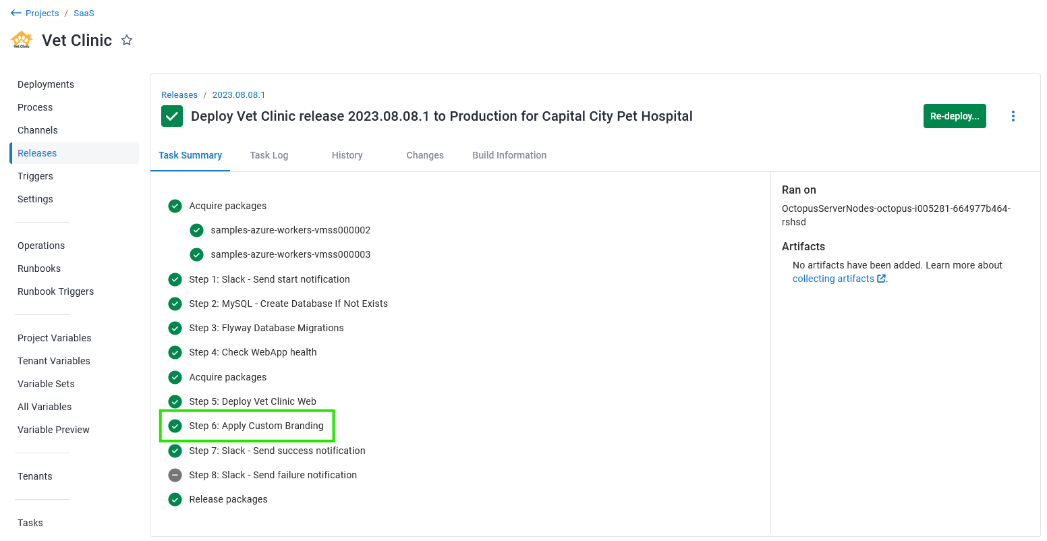Image resolution: width=1047 pixels, height=541 pixels.
Task: Click the green success checkmark beside the deployment title
Action: [x=172, y=116]
